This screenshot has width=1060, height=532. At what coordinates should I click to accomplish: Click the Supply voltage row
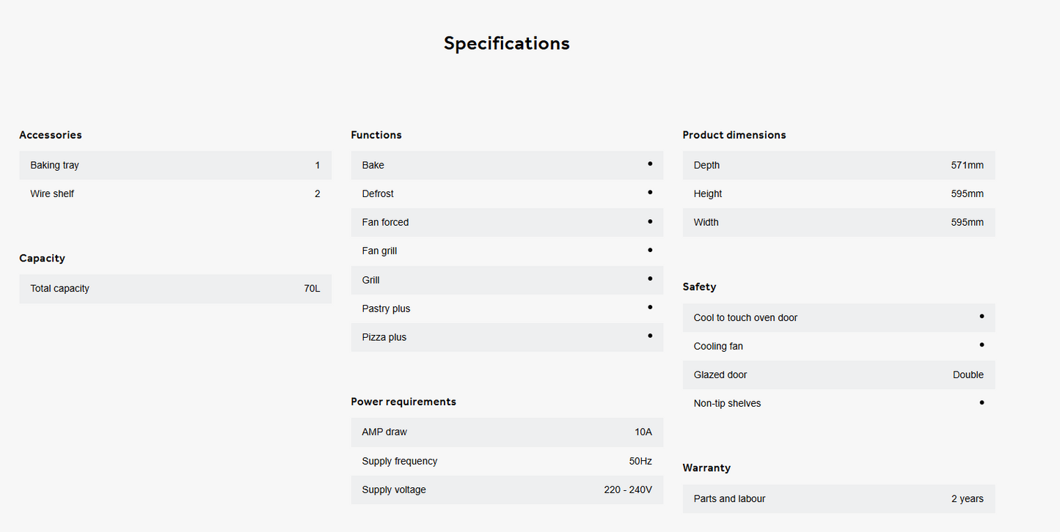(x=507, y=489)
